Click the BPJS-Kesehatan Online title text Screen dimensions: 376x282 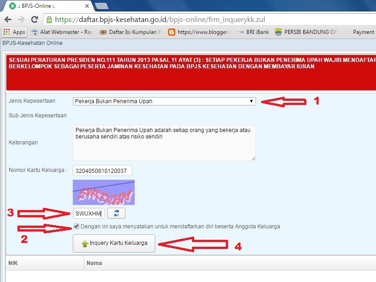(x=33, y=43)
